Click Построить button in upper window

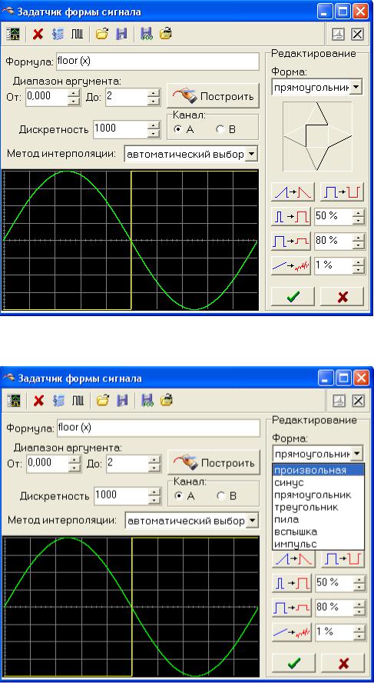click(x=213, y=96)
